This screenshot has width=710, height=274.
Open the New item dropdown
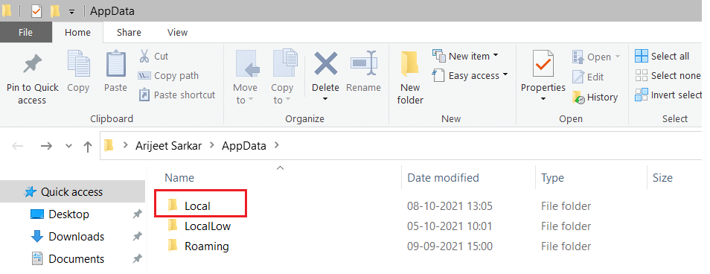[x=465, y=56]
